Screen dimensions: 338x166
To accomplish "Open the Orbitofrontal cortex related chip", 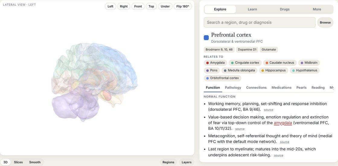I will [222, 78].
